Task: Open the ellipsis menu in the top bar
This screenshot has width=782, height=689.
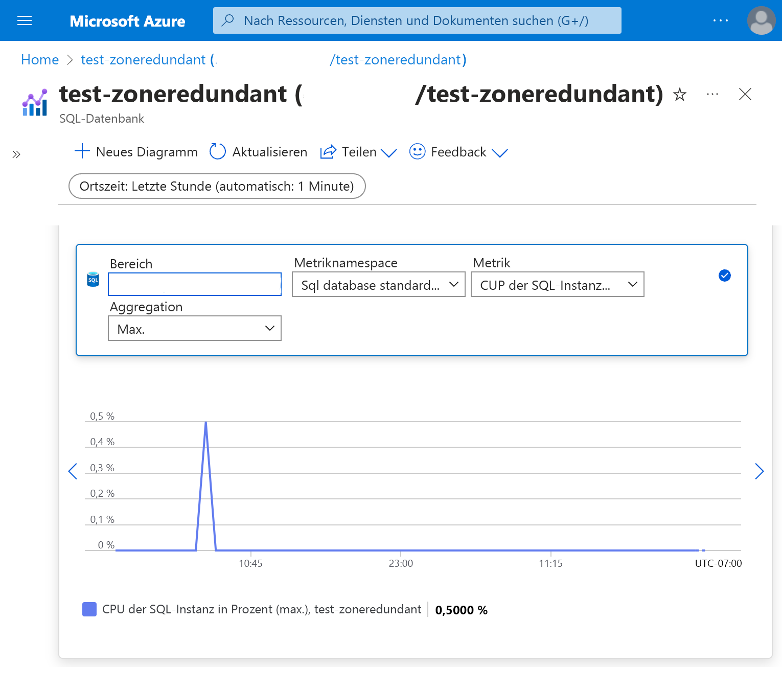Action: pos(721,20)
